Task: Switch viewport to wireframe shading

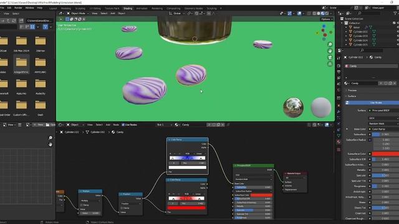Action: pyautogui.click(x=314, y=13)
